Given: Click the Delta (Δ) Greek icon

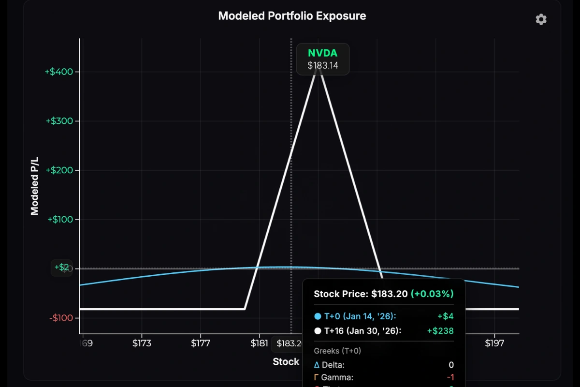Looking at the screenshot, I should [317, 365].
